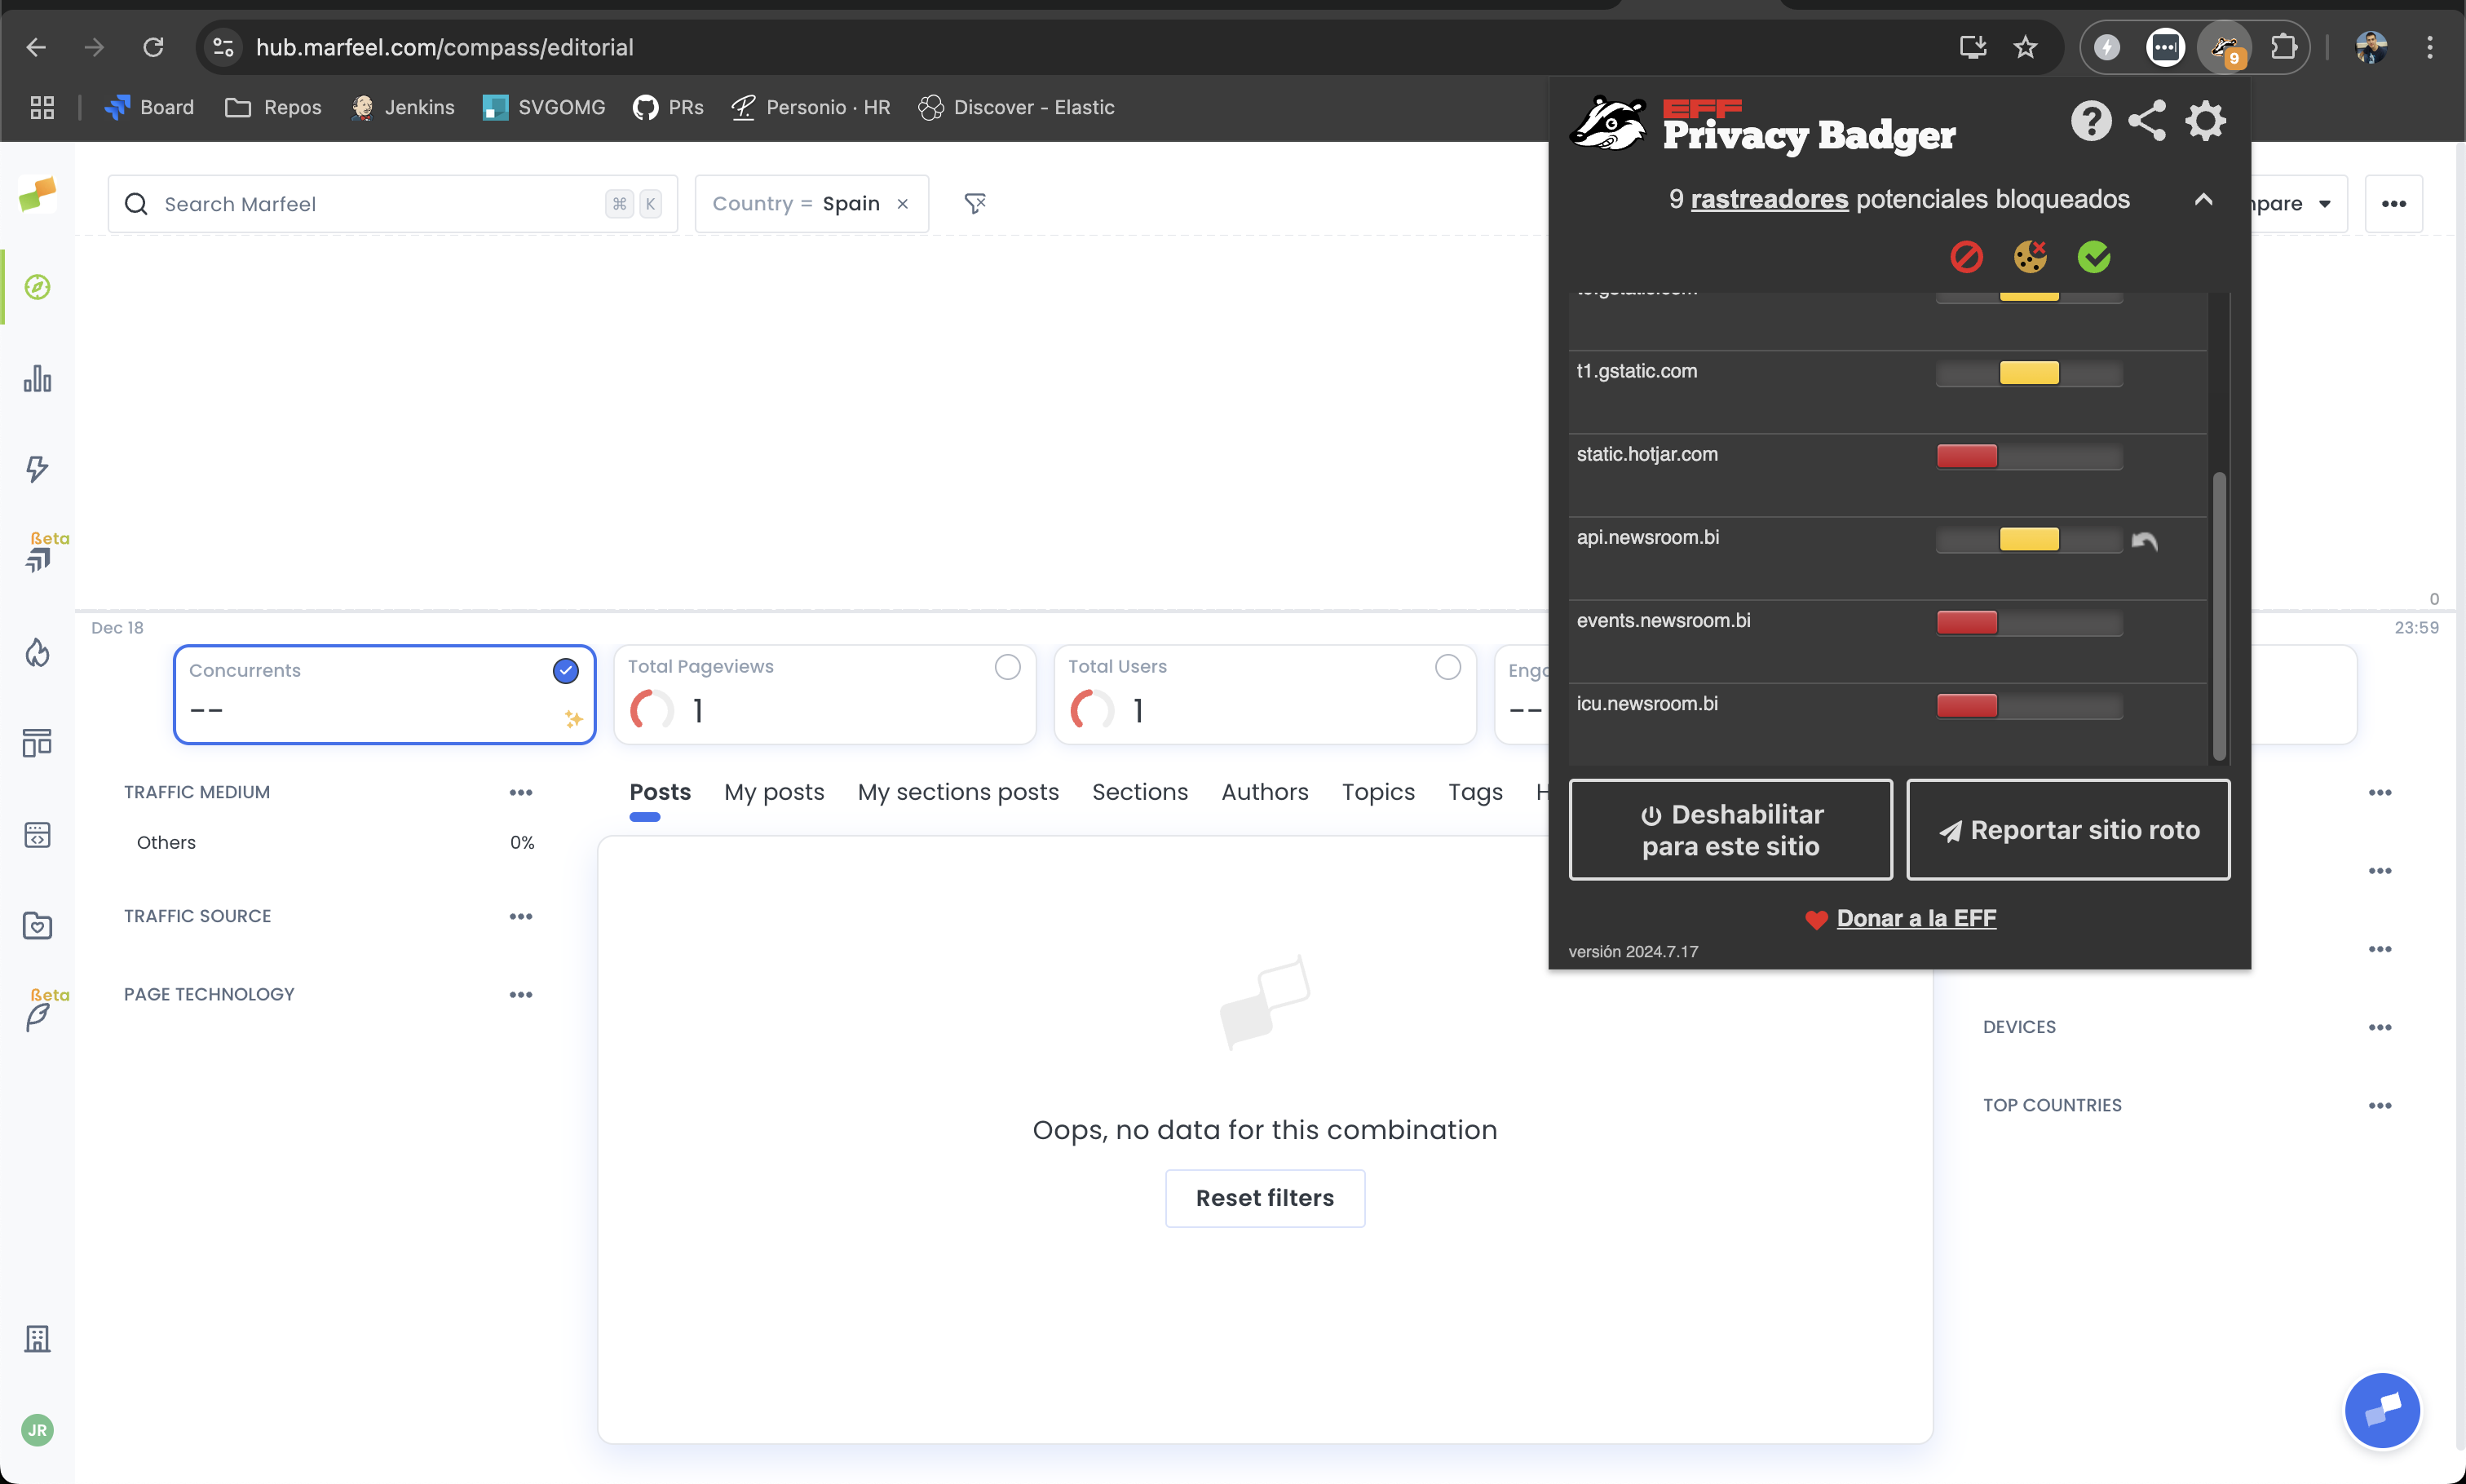The height and width of the screenshot is (1484, 2466).
Task: Move the static.hotjar.com tracker slider
Action: 1968,456
